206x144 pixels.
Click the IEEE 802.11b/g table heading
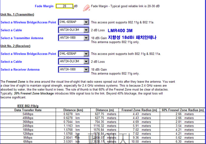28,106
